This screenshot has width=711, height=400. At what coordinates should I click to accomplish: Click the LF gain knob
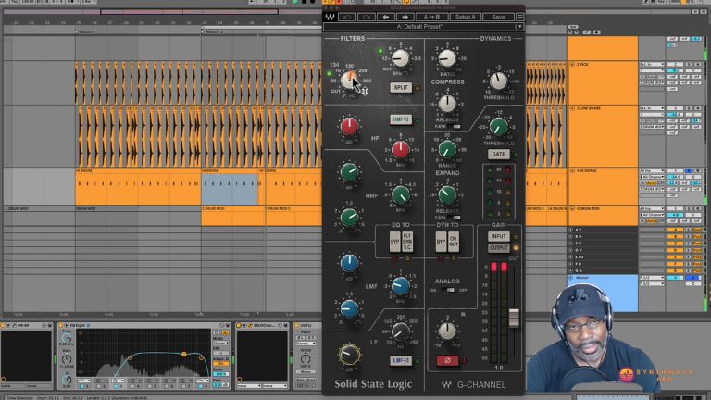(349, 355)
